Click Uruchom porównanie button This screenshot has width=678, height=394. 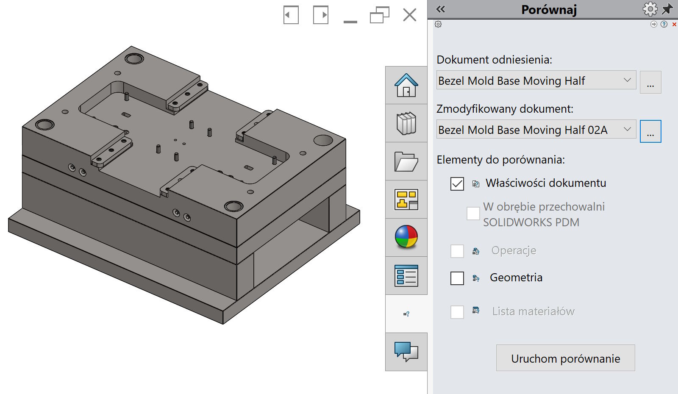[565, 358]
